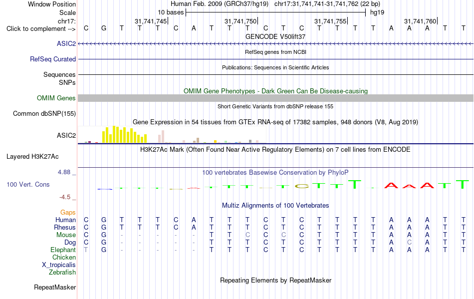Viewport: 474px width, 299px height.
Task: Select the Sequences track label
Action: click(x=59, y=74)
